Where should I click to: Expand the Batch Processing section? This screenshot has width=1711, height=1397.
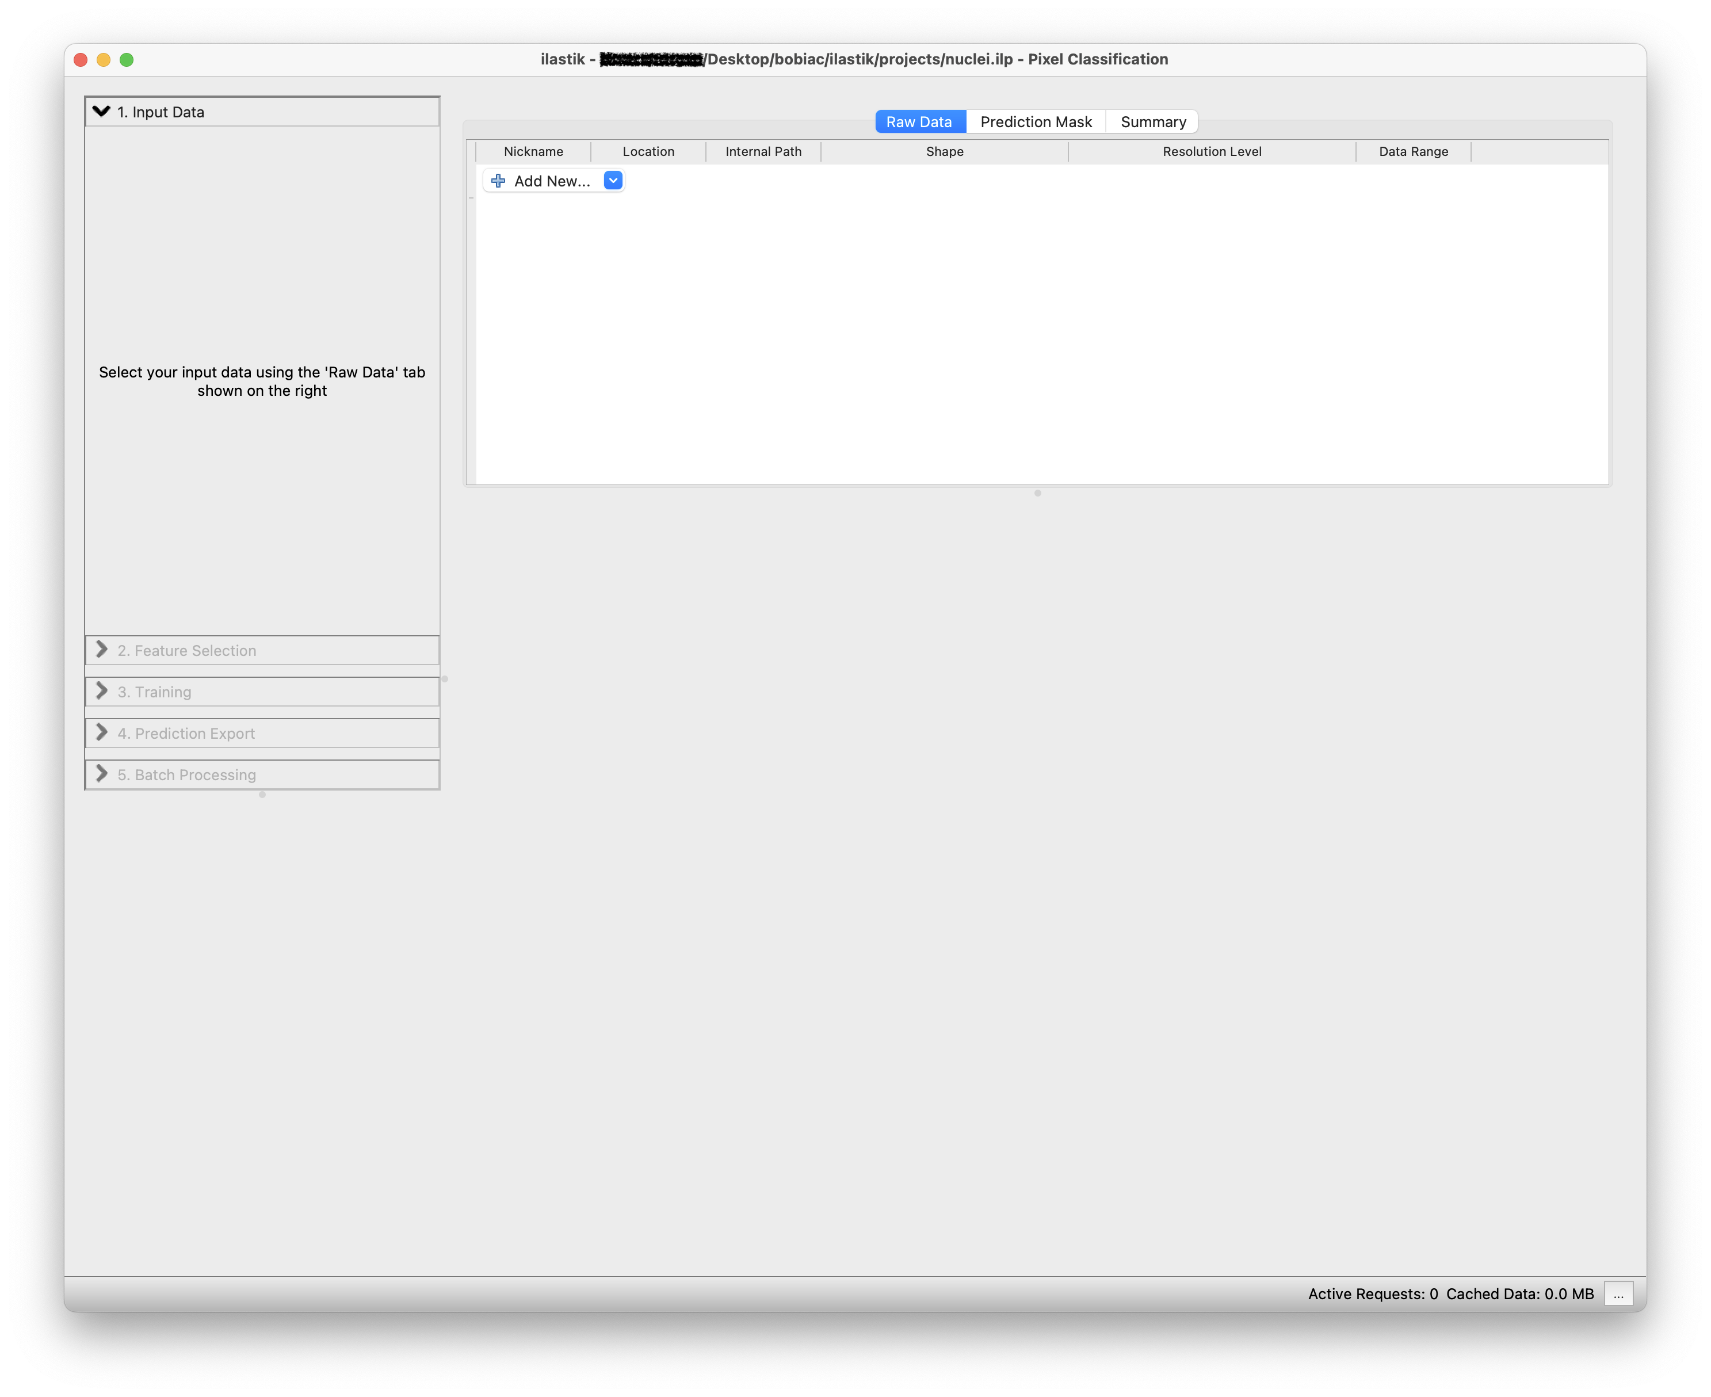point(187,775)
